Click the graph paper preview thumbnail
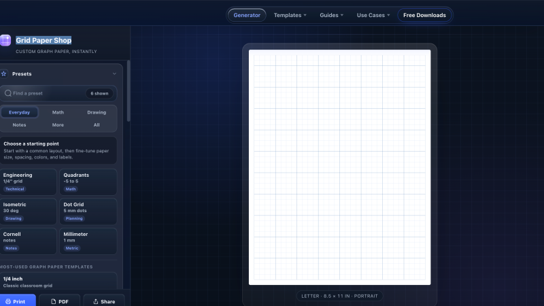The height and width of the screenshot is (306, 544). tap(339, 167)
